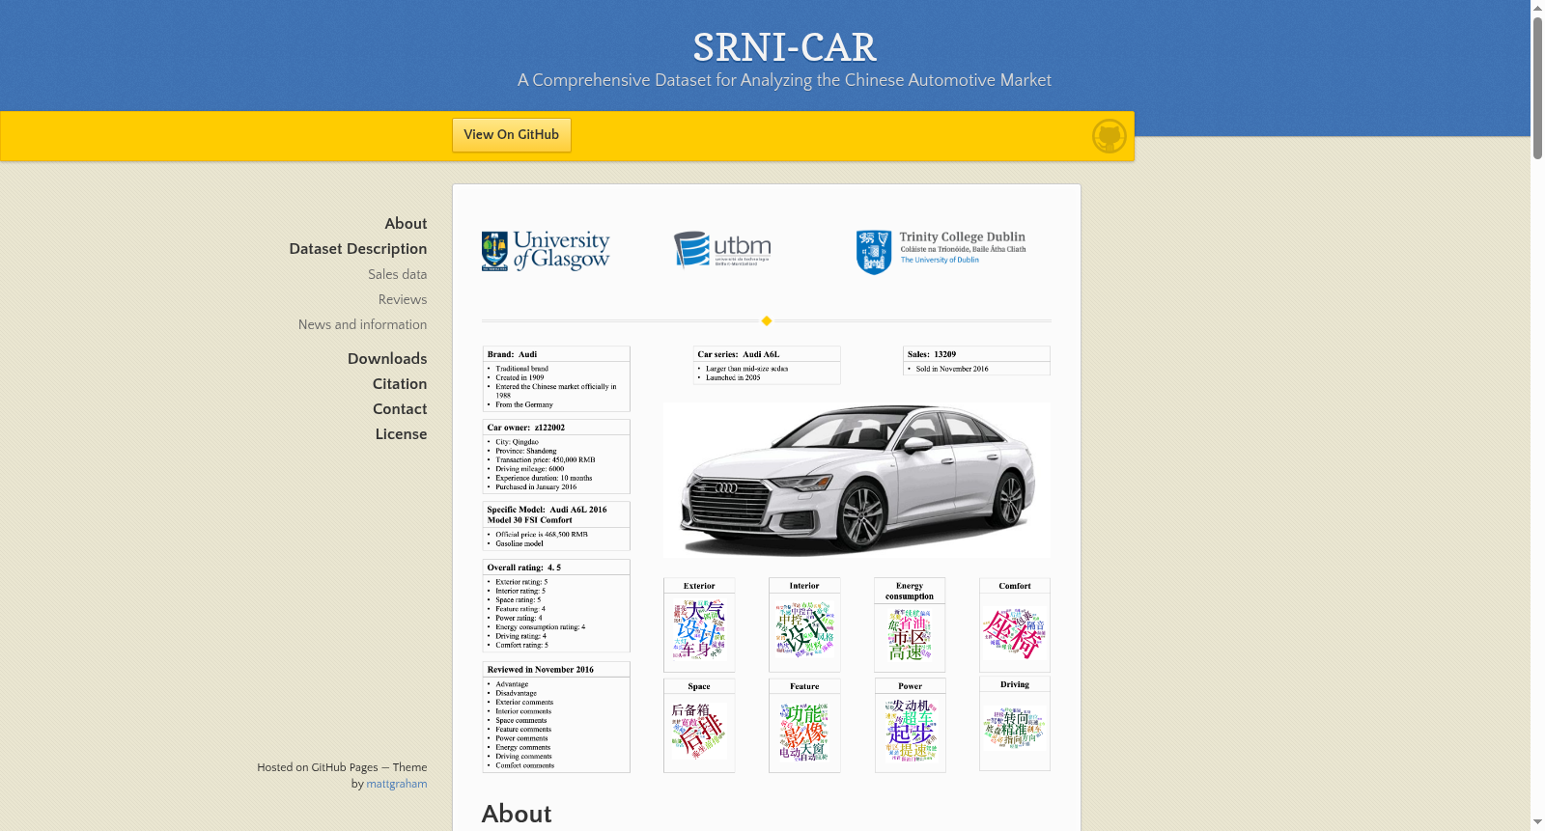Select Sales data in the sidebar

(x=397, y=274)
